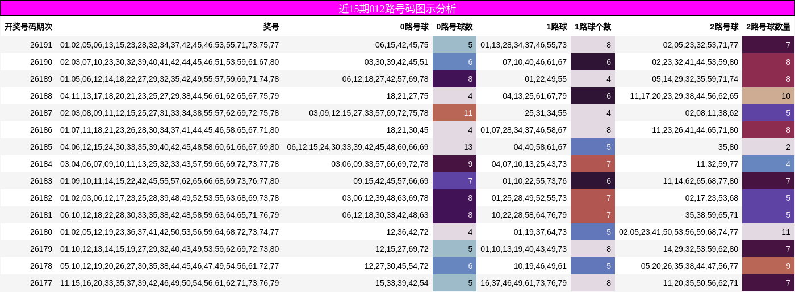Select draw period 26180
The width and height of the screenshot is (795, 292).
click(41, 232)
